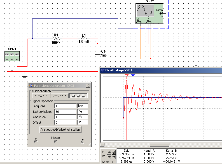Open the Vp amplitude unit selector

82,117
